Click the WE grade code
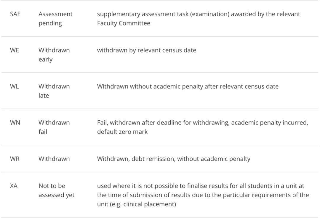The width and height of the screenshot is (320, 218). (x=15, y=50)
